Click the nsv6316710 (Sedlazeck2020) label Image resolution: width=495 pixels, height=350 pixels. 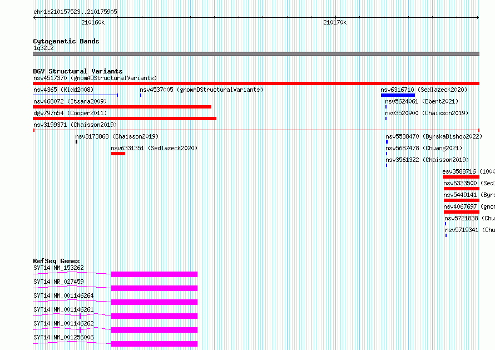click(x=424, y=90)
